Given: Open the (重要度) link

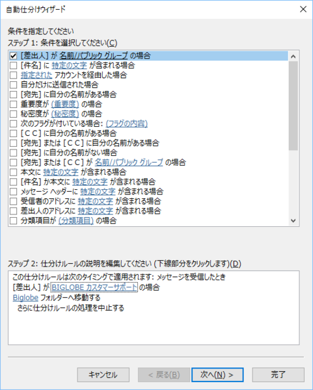Looking at the screenshot, I should click(65, 104).
